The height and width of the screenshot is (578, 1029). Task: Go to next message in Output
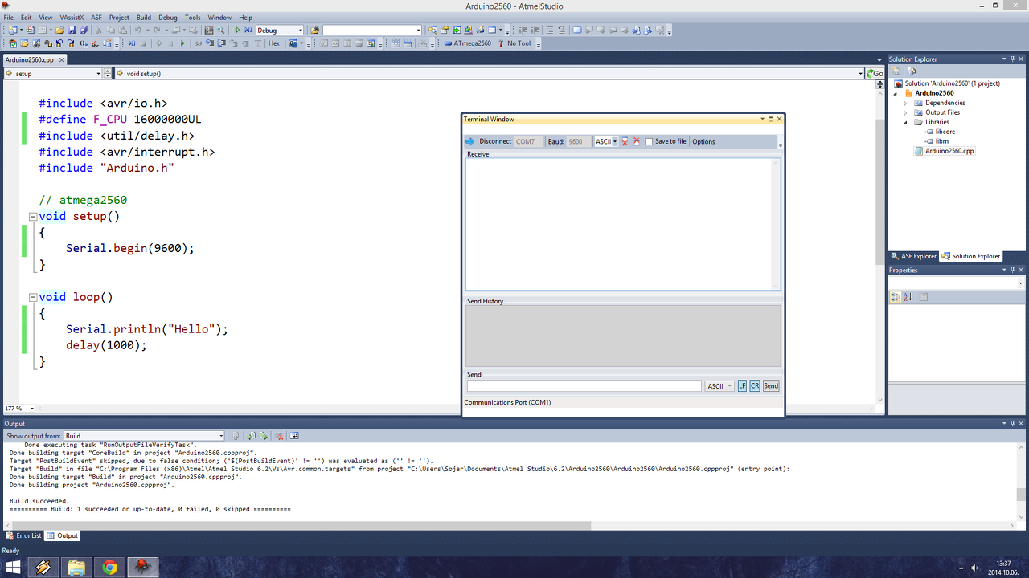(264, 436)
